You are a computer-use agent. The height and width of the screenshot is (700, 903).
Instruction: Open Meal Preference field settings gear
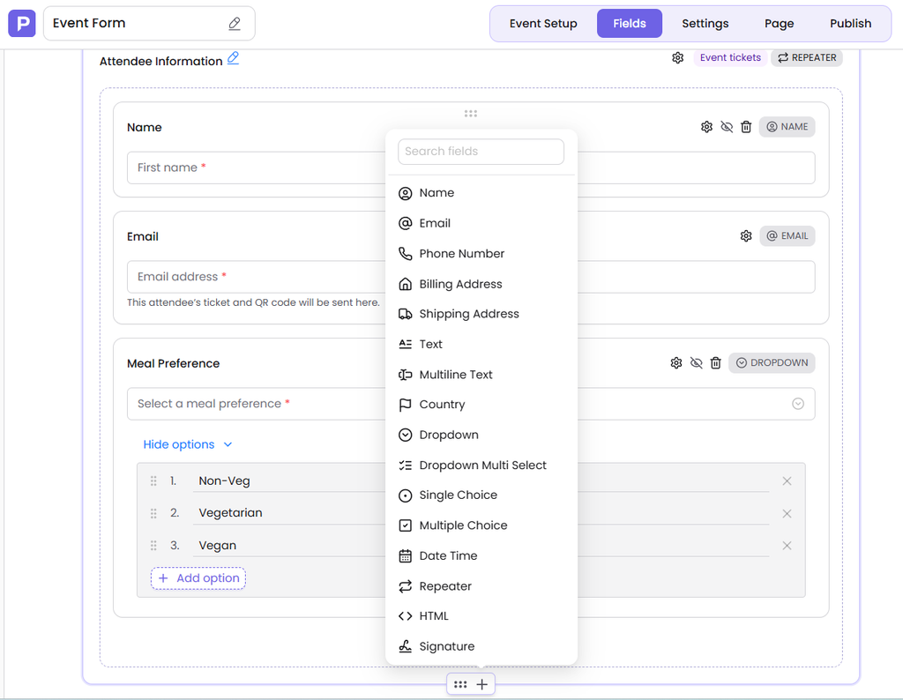pos(676,362)
